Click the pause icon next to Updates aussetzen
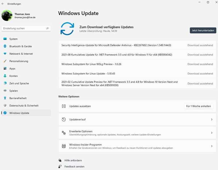The height and width of the screenshot is (170, 218). point(64,106)
